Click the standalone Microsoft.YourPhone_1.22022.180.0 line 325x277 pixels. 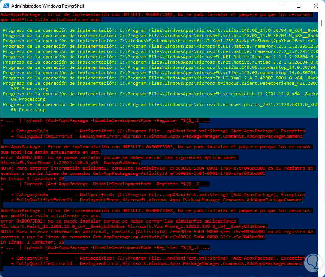tap(70, 163)
